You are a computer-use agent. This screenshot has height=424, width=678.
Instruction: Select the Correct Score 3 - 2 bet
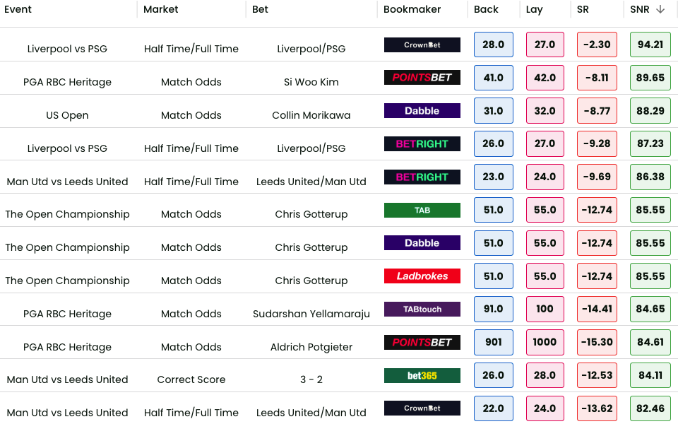click(311, 379)
